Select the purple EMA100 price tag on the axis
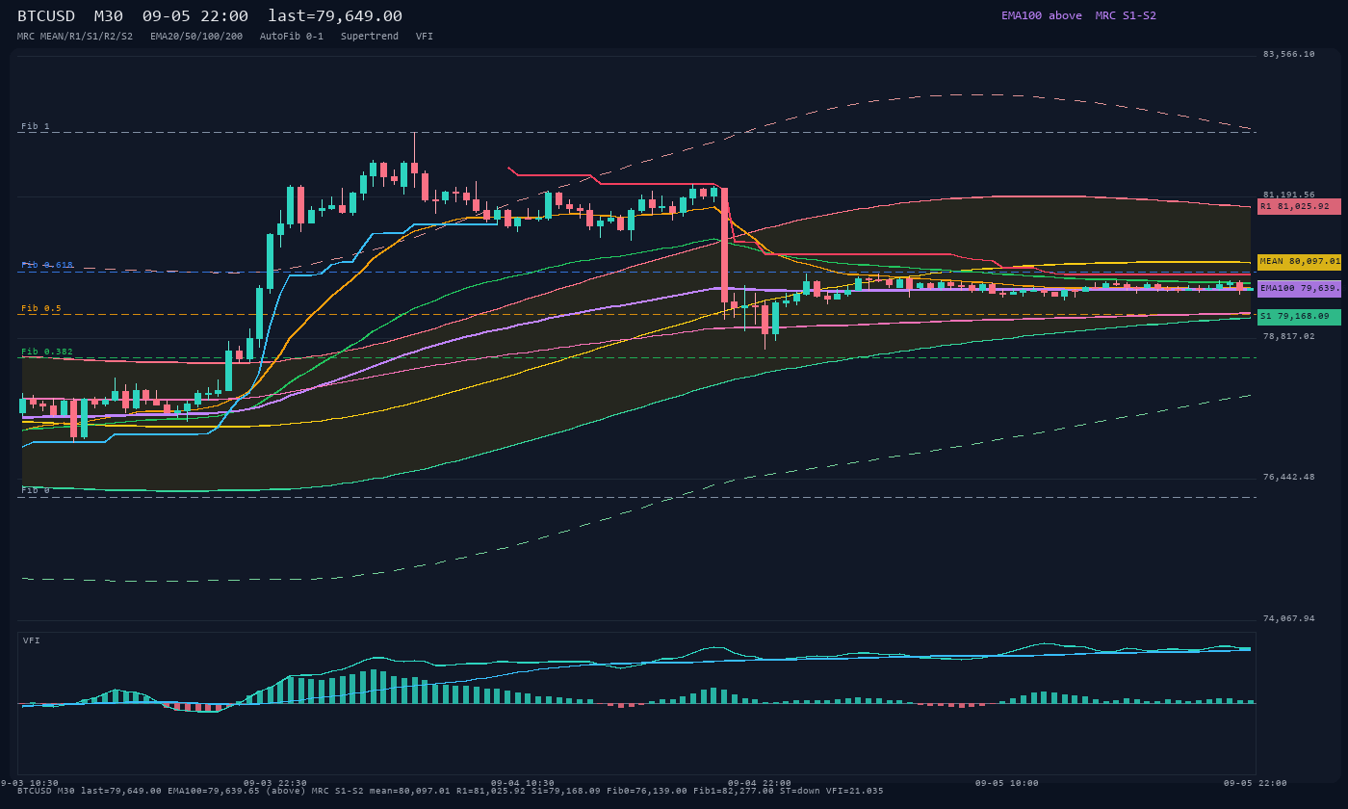This screenshot has width=1348, height=809. (x=1299, y=288)
